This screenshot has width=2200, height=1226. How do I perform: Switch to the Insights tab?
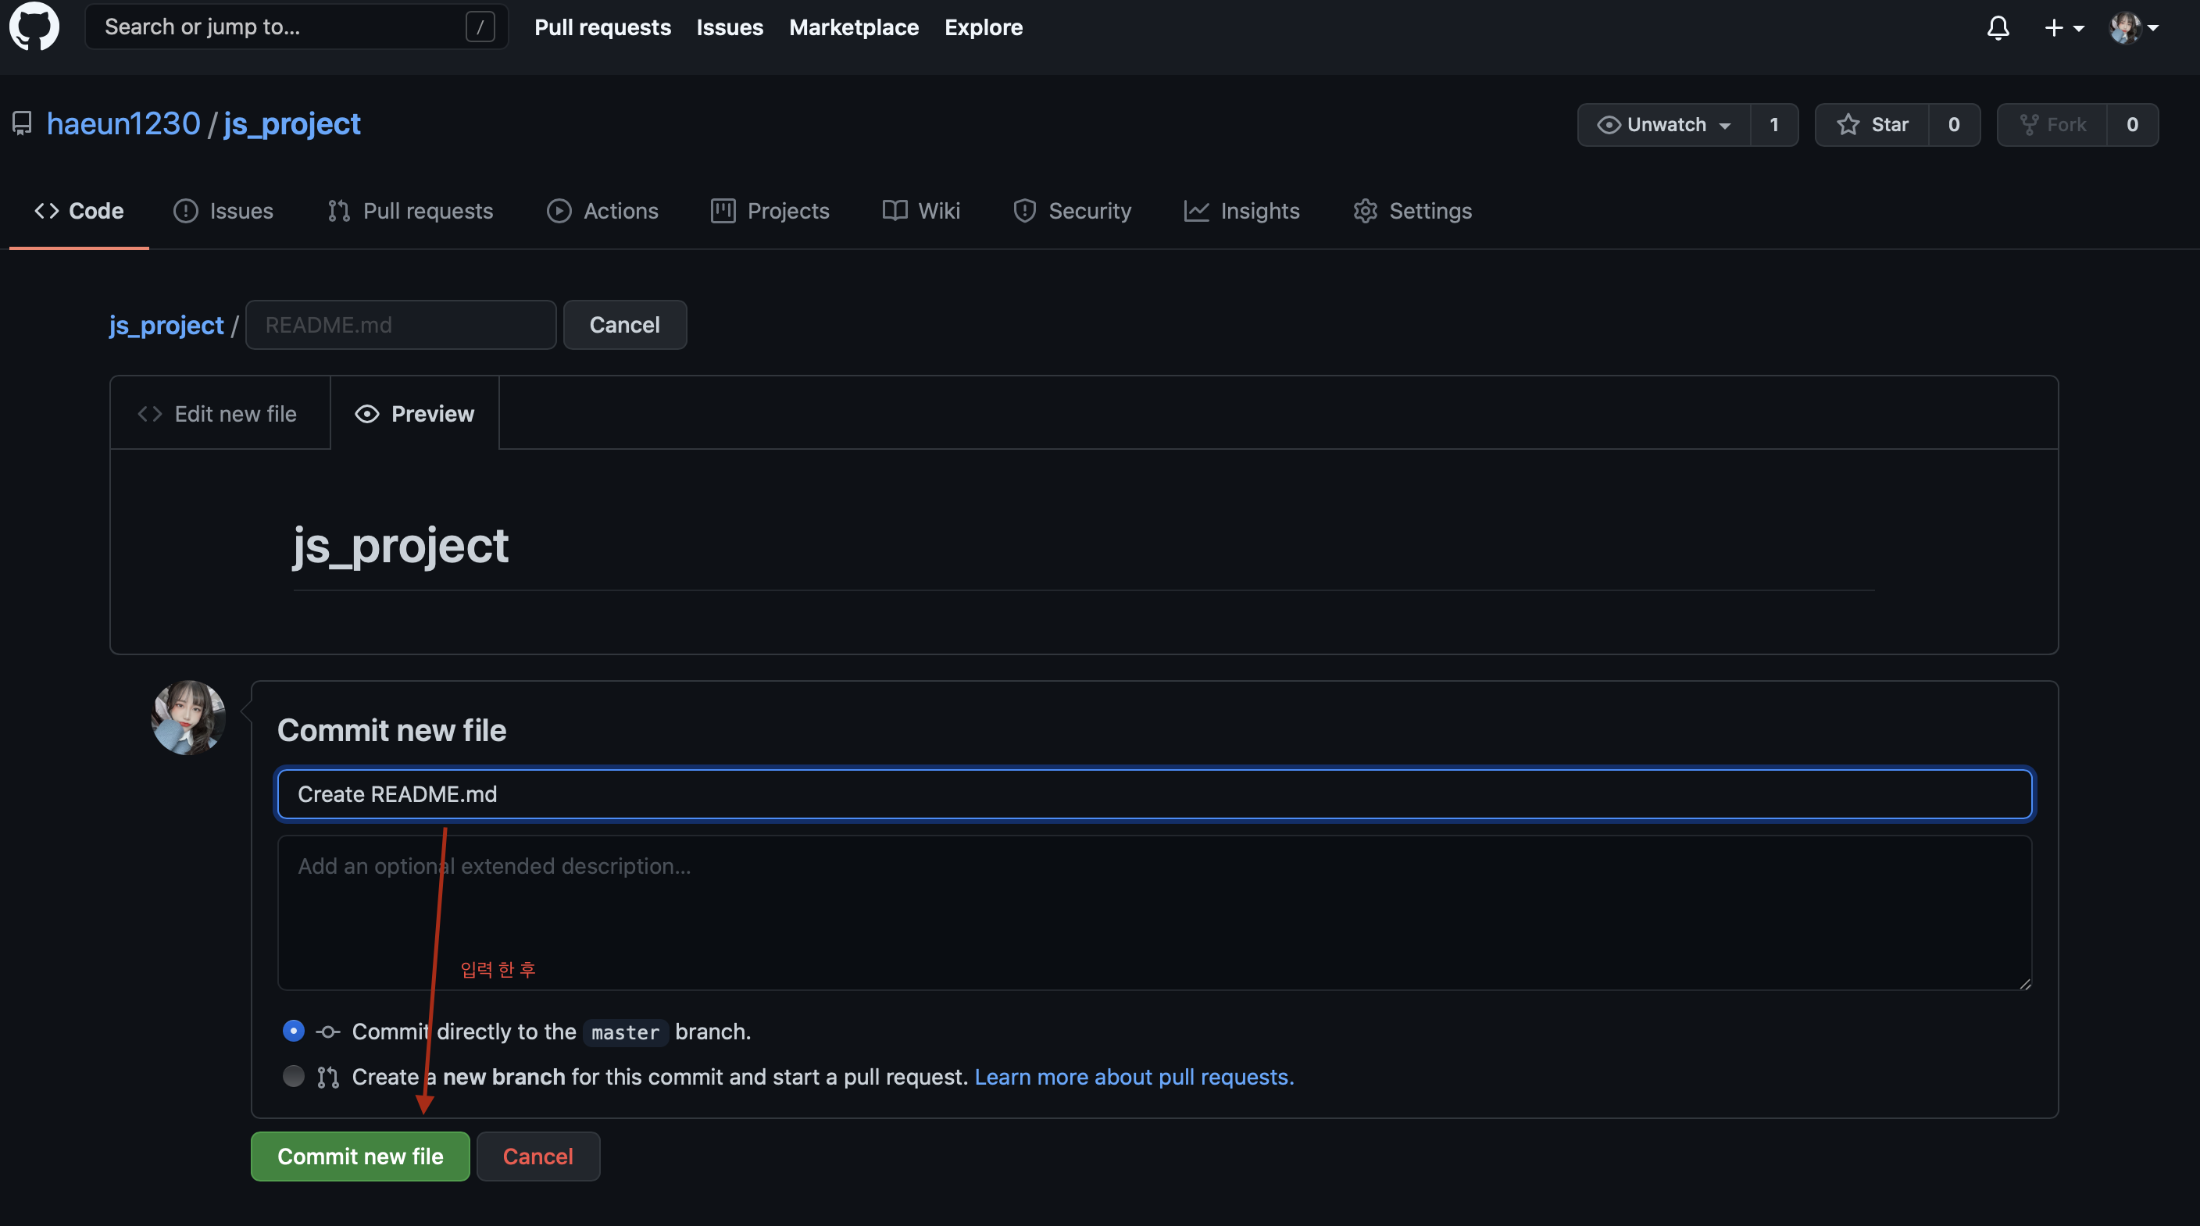tap(1241, 211)
